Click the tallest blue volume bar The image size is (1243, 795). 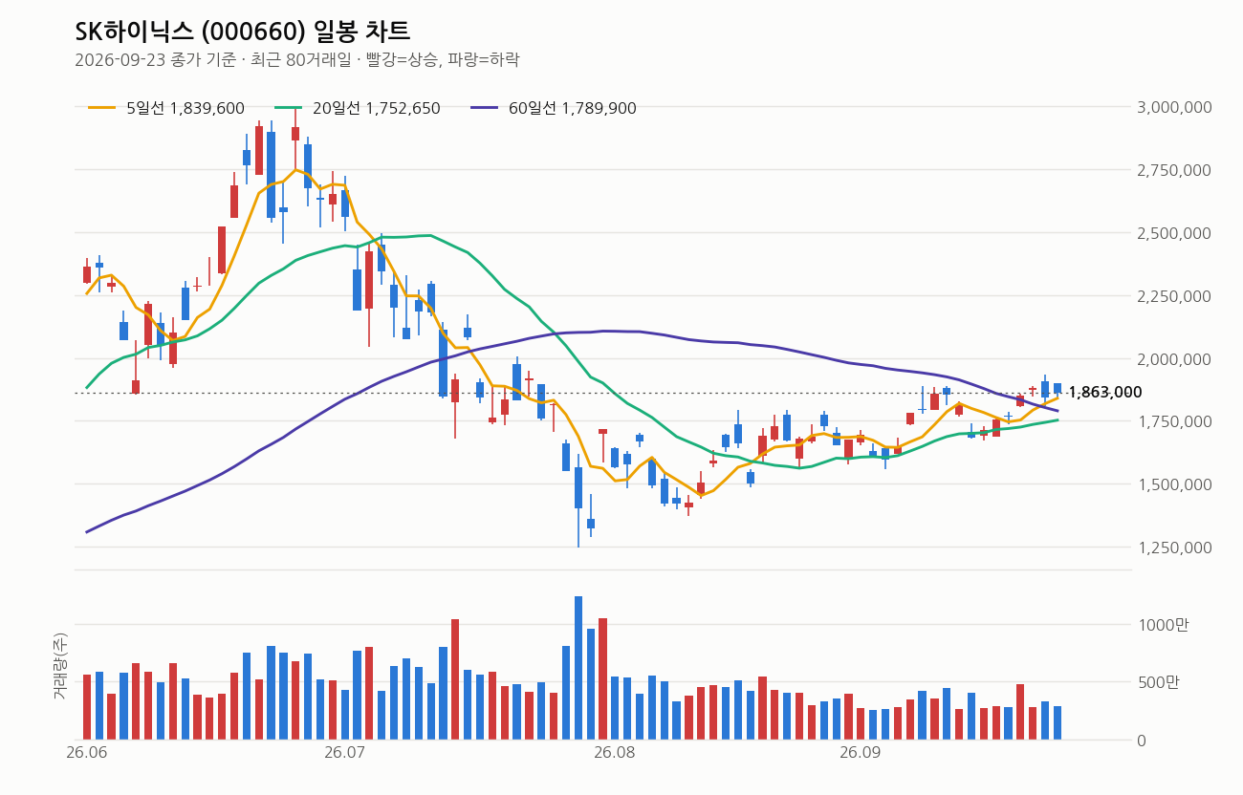pos(578,668)
